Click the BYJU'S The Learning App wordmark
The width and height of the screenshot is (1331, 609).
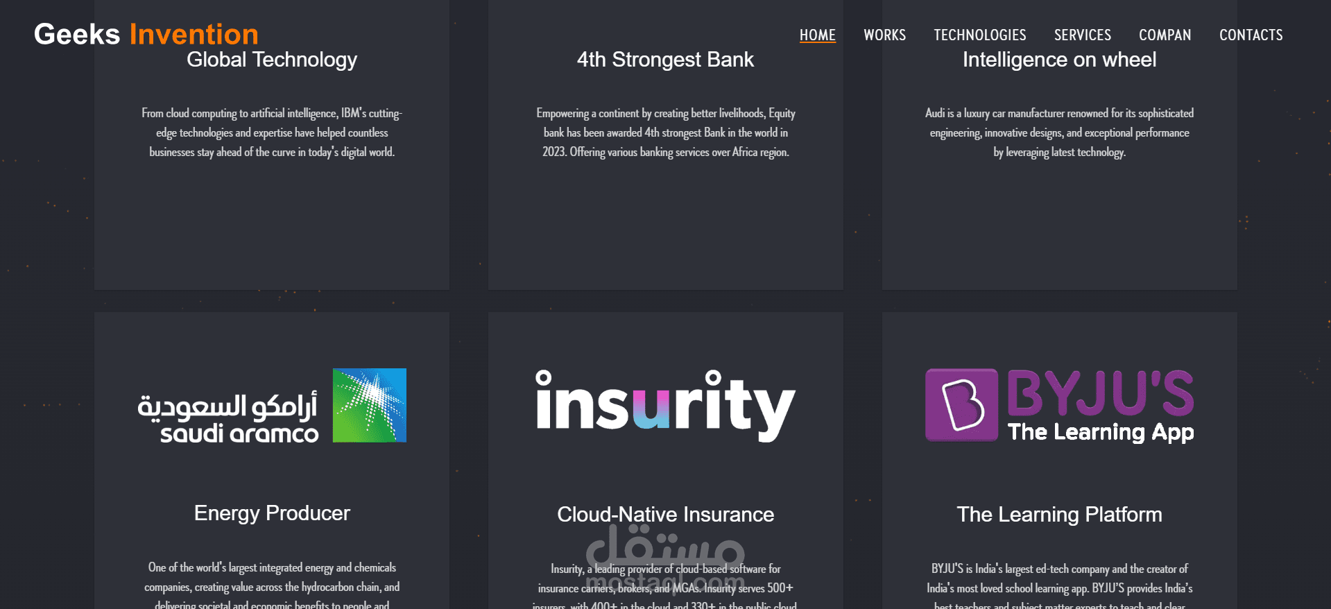(1101, 405)
